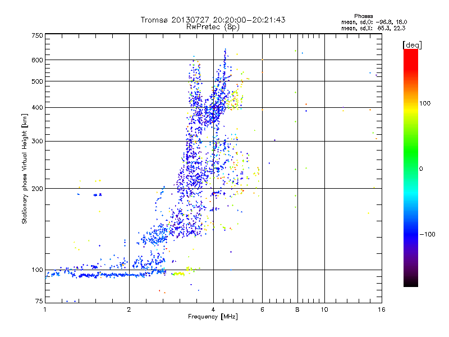Click the y-axis label '400'
This screenshot has height=337, width=449.
pos(37,108)
